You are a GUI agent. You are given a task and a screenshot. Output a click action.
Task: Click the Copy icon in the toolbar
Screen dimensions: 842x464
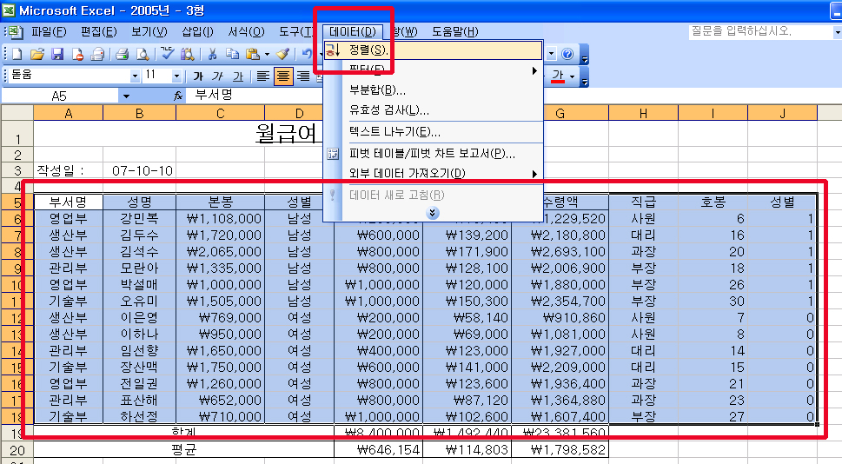(232, 54)
